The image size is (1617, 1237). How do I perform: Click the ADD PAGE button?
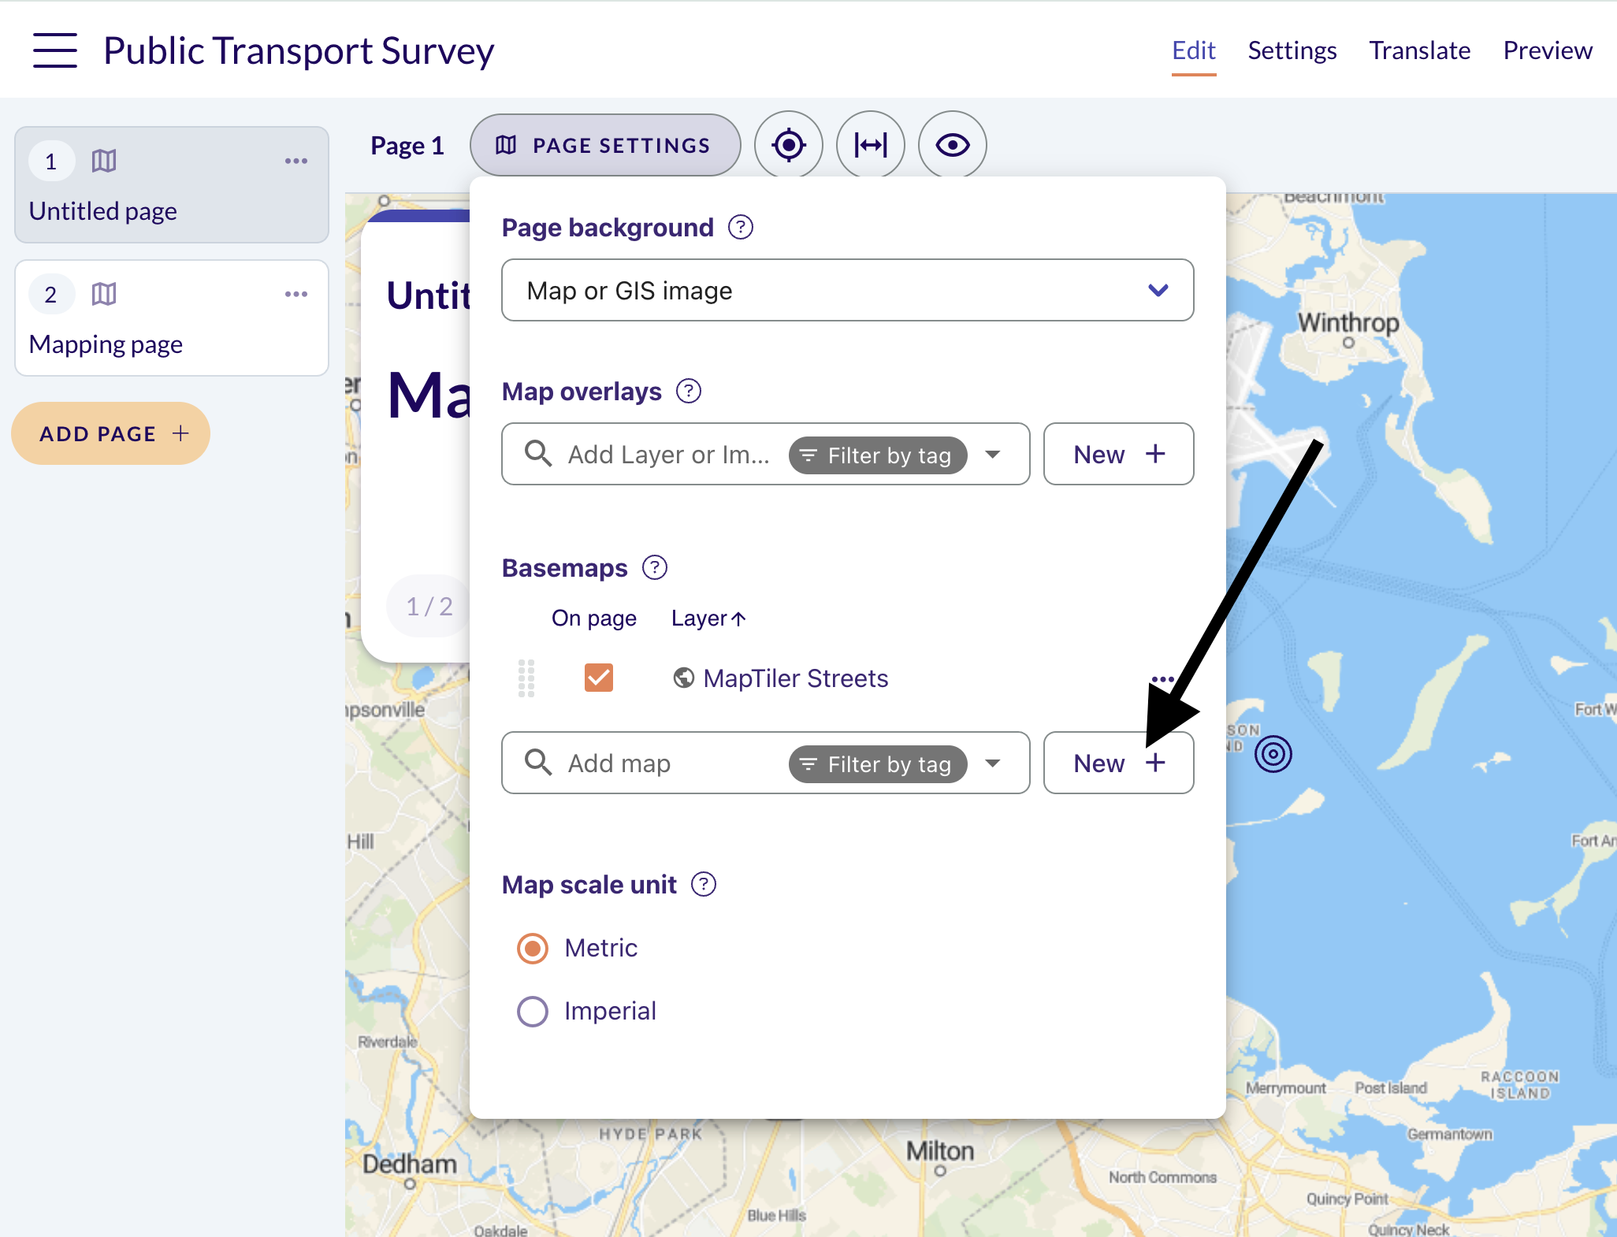pos(111,433)
